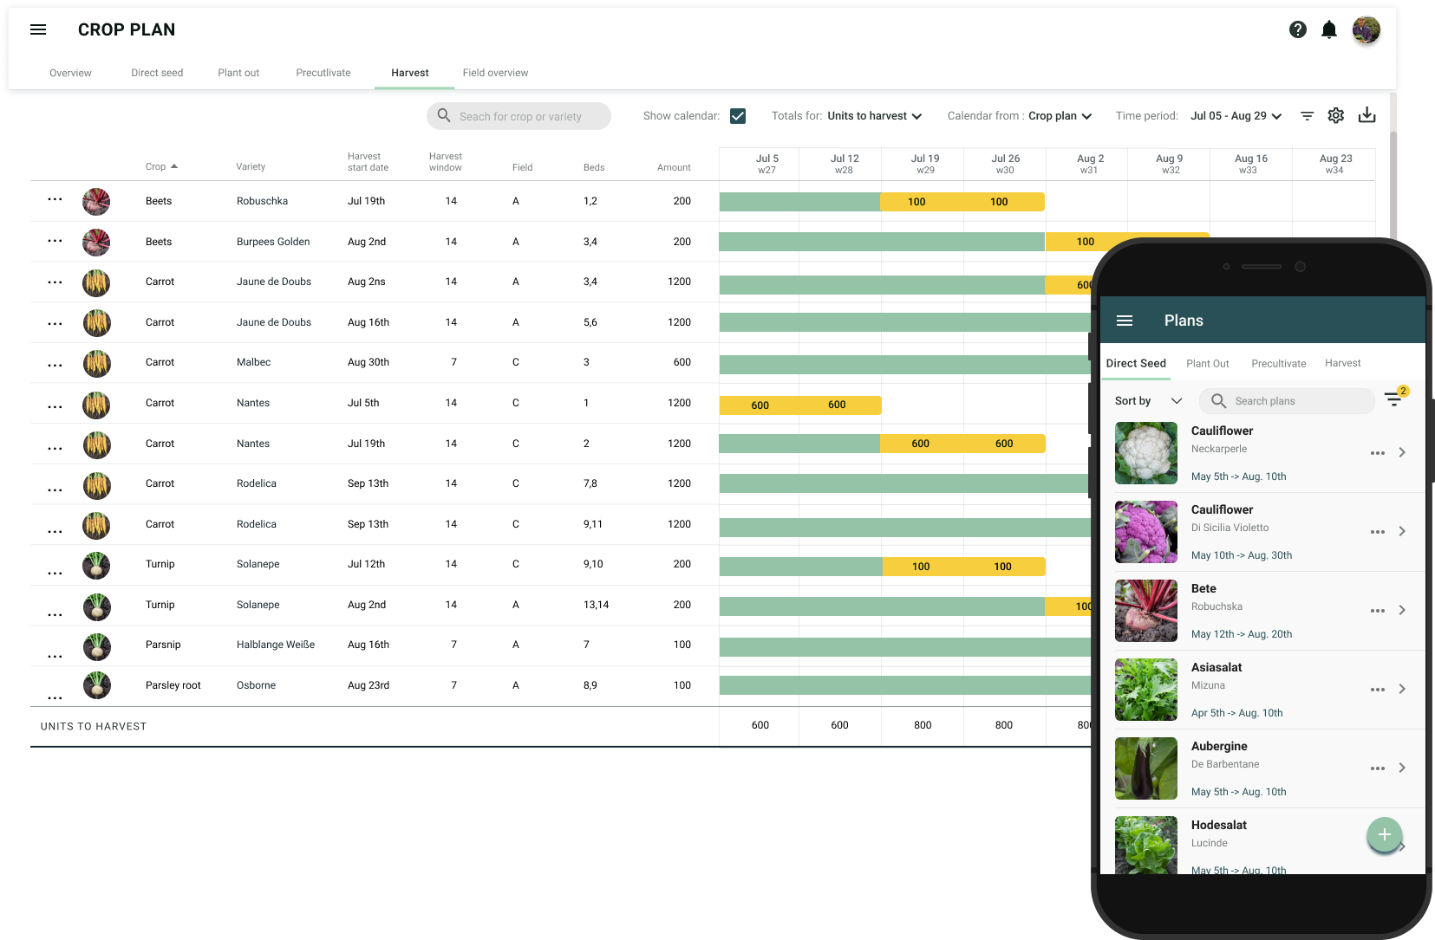Click the yellow harvest bar for Carrot Nantes Jul 5th
Viewport: 1435px width, 940px height.
(800, 405)
